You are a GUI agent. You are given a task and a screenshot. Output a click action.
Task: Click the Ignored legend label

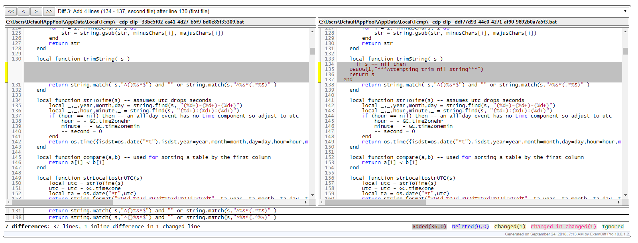point(612,227)
